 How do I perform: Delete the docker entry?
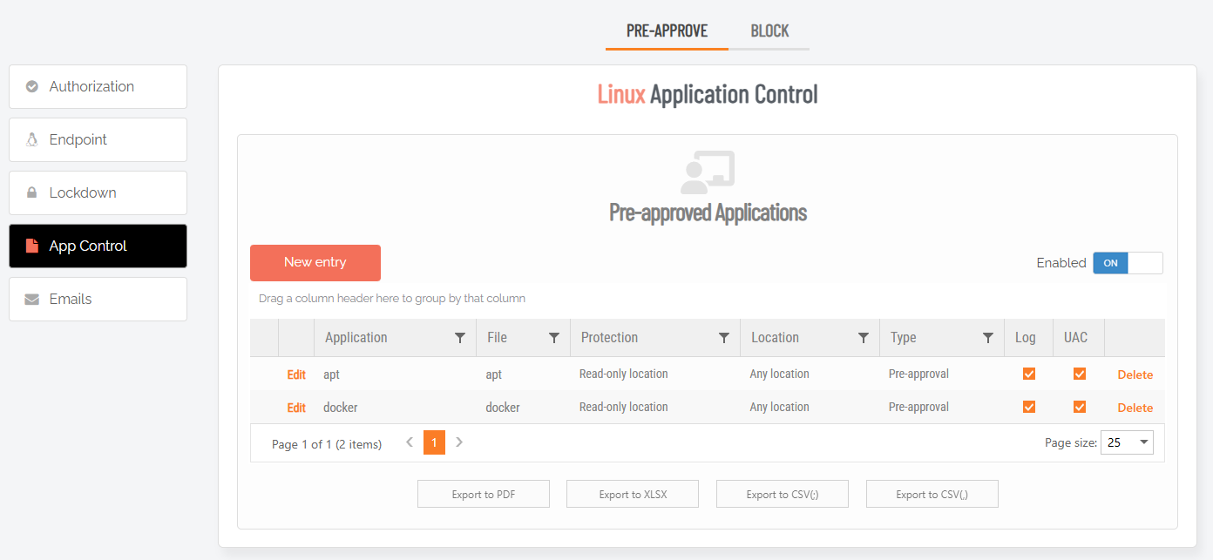click(x=1135, y=408)
